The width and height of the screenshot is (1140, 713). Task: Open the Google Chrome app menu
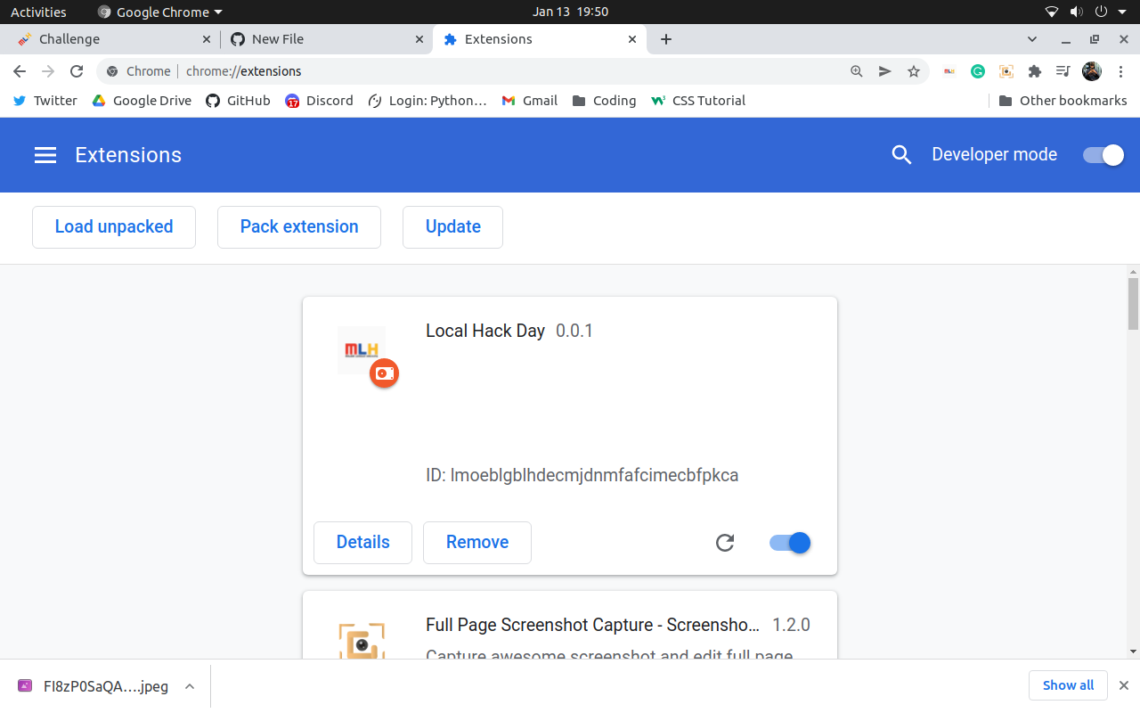pos(159,12)
